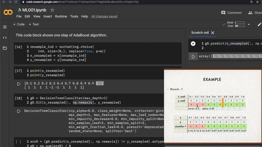Click All changes saved link
Viewport: 262px width, 147px height.
click(104, 16)
